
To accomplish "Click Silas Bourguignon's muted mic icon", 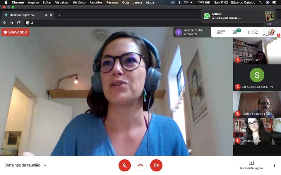I will tap(238, 87).
